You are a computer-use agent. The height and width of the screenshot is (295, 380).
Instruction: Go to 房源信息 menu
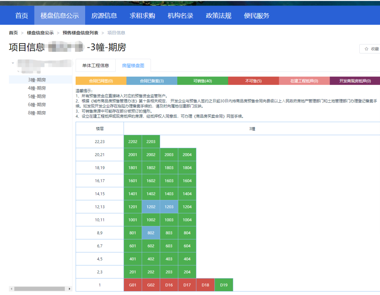104,15
